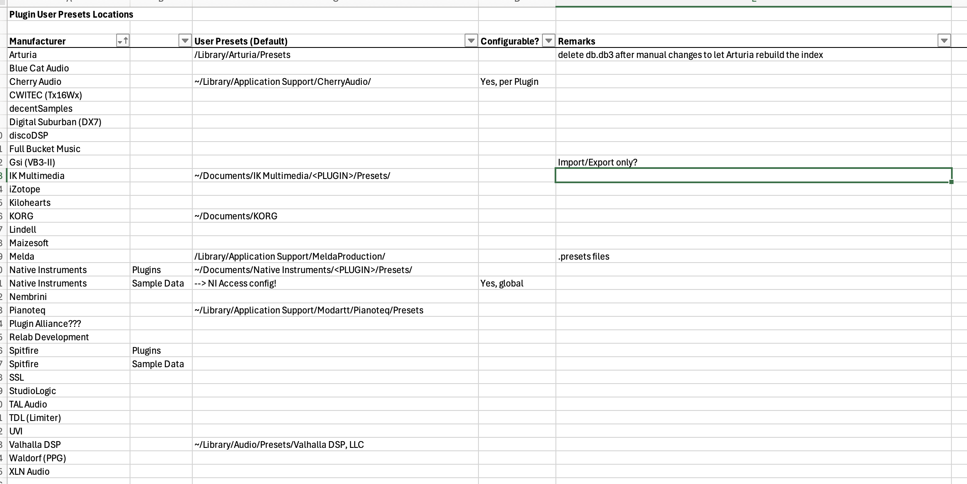The height and width of the screenshot is (484, 967).
Task: Select the 'User Presets (Default)' header cell
Action: 335,41
